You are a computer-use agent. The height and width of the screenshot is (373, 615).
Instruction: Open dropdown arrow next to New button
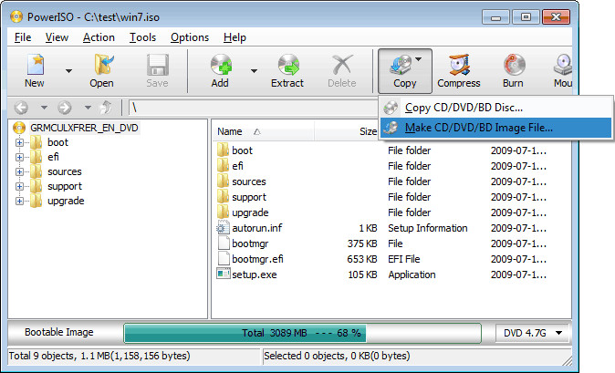68,69
